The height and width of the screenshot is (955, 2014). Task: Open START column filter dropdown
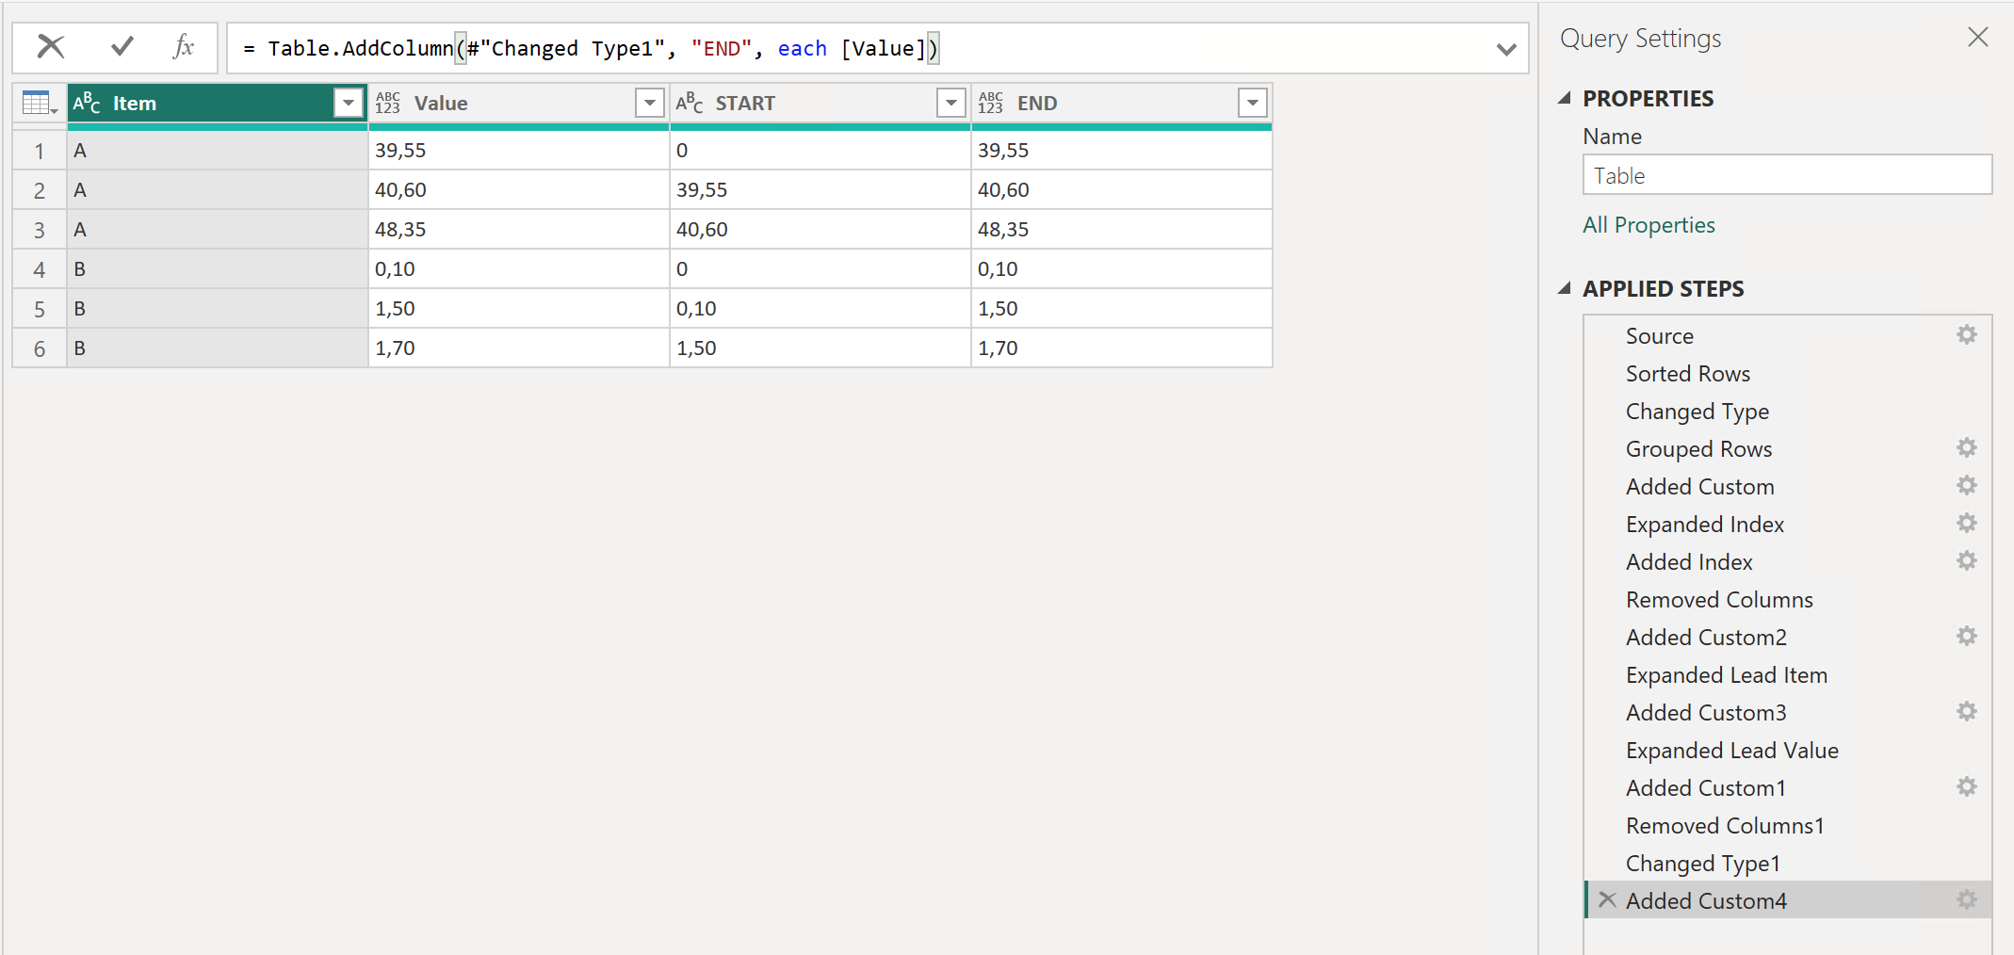pos(951,103)
